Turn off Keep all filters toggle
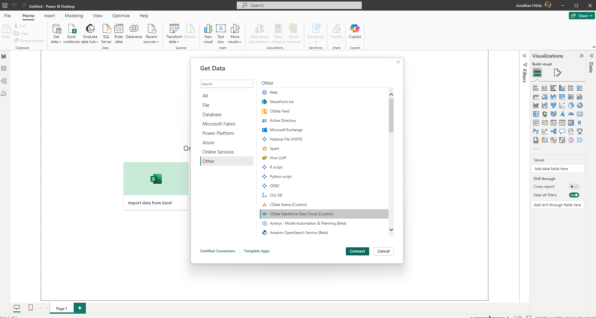Screen dimensions: 596x318 (574, 195)
